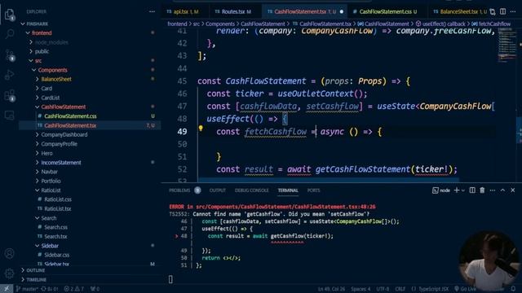Open the notifications bell in status bar
The height and width of the screenshot is (293, 522).
[x=513, y=289]
